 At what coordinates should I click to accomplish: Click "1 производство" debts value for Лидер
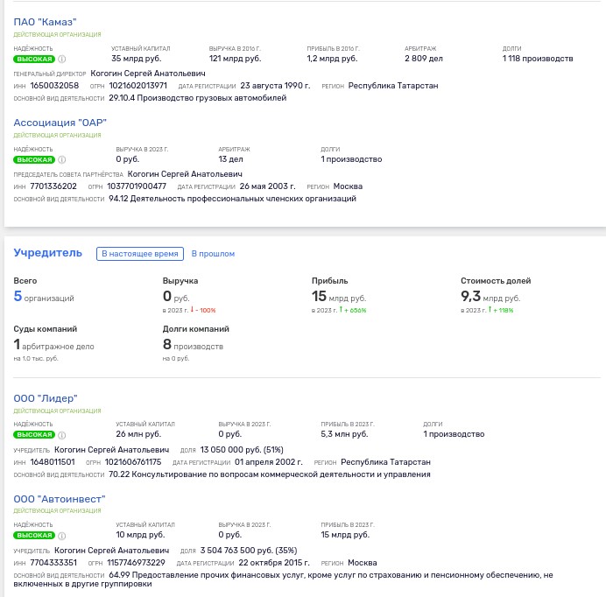click(x=454, y=434)
